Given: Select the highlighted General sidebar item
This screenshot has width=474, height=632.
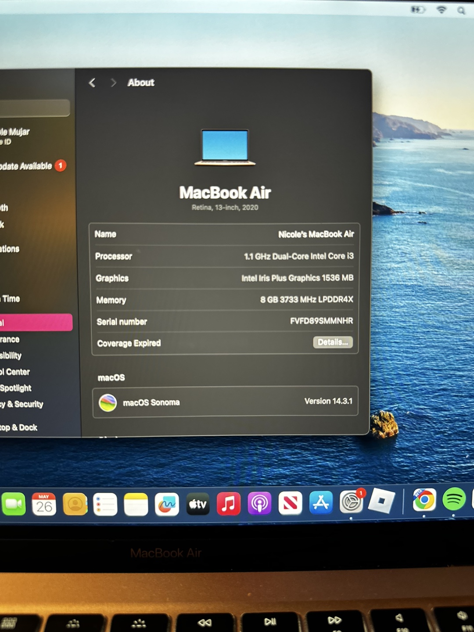Looking at the screenshot, I should tap(36, 323).
